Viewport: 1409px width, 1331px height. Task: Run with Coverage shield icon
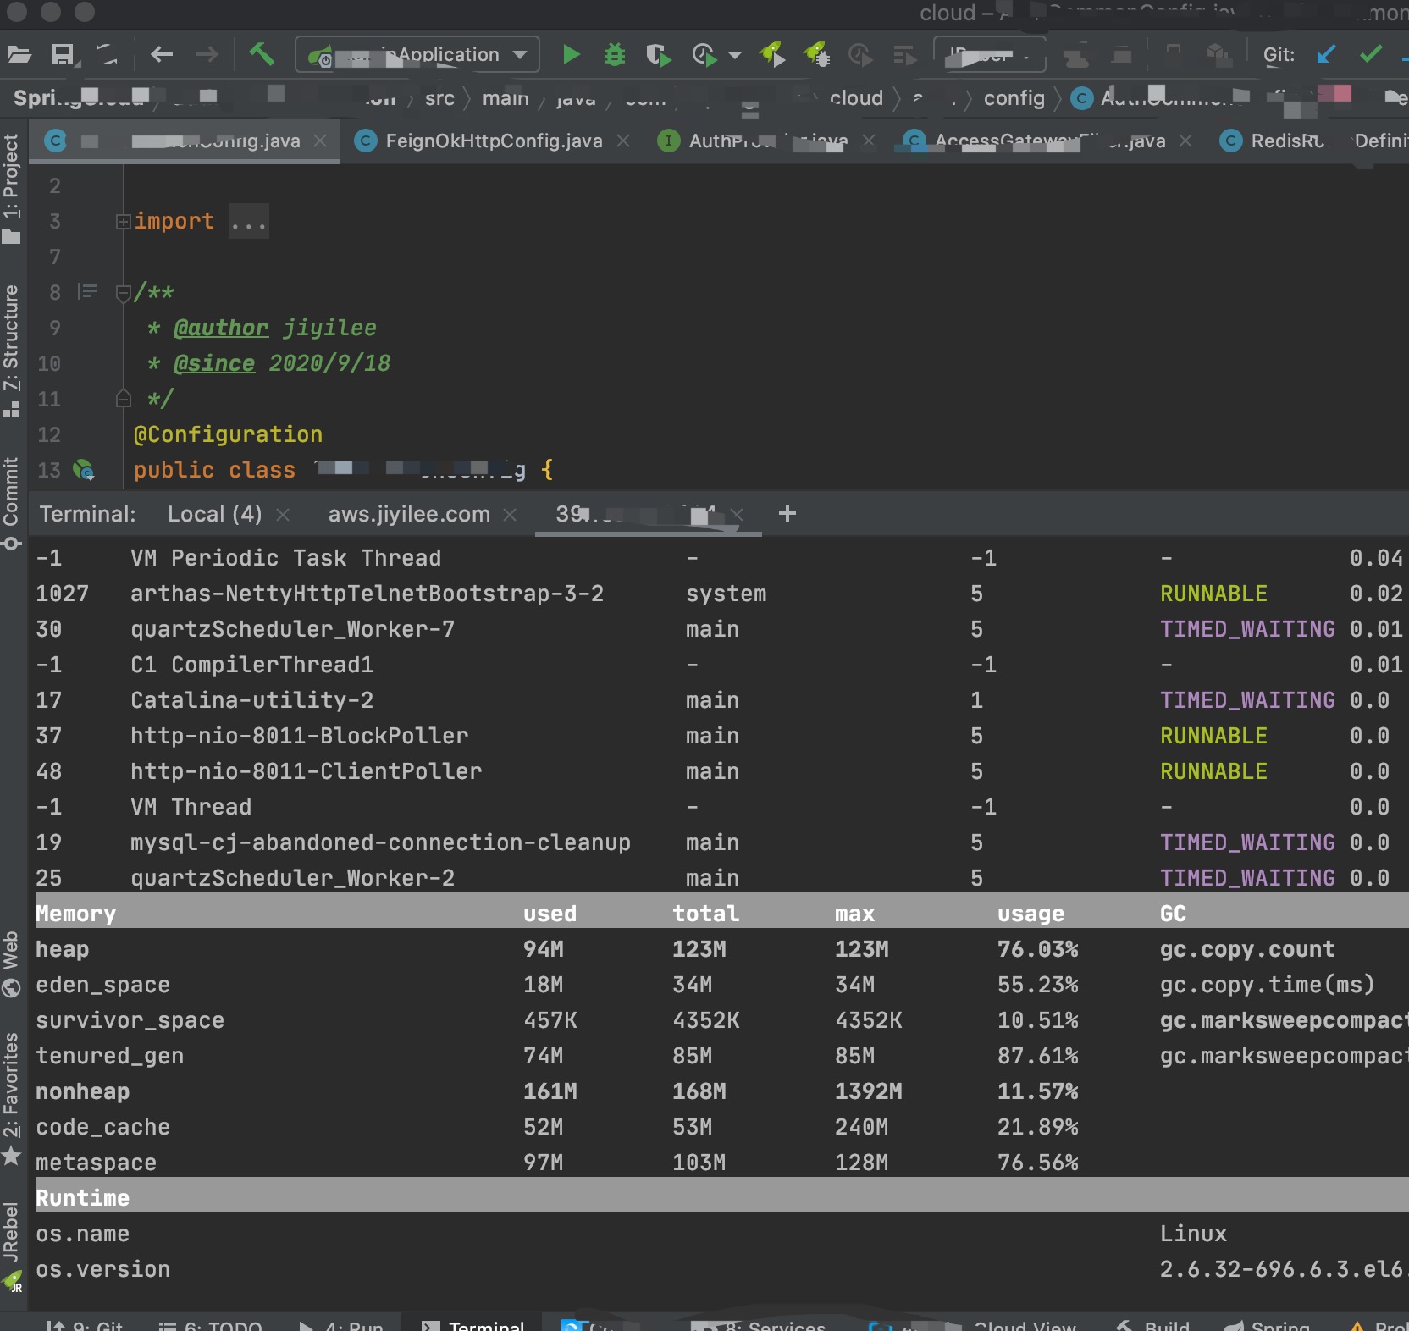tap(657, 55)
